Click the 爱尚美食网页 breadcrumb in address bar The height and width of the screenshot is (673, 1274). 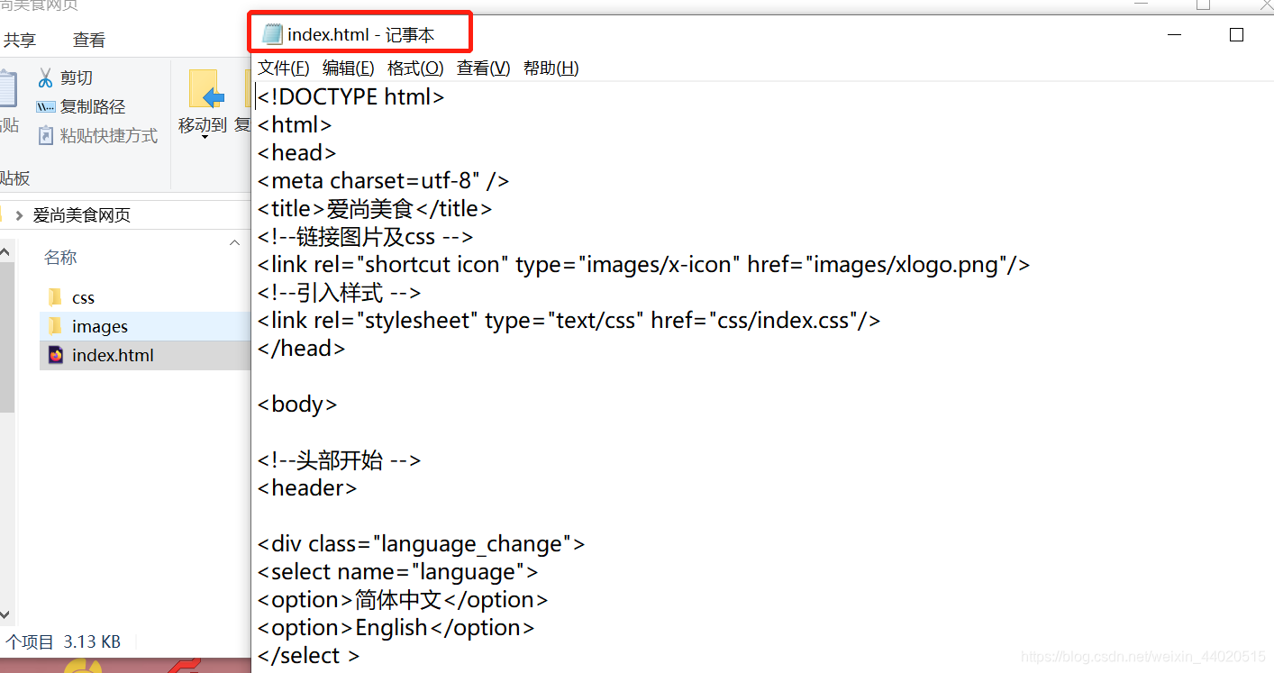[x=82, y=215]
